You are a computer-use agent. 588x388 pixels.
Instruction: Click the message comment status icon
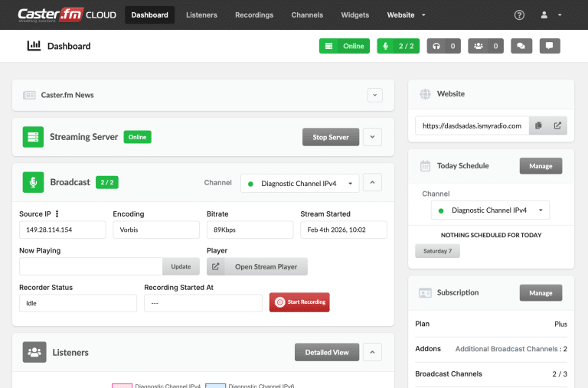tap(550, 46)
